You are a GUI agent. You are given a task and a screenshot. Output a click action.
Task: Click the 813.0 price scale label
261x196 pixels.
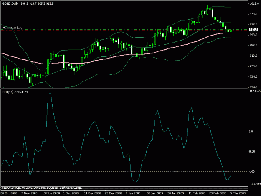click(253, 56)
